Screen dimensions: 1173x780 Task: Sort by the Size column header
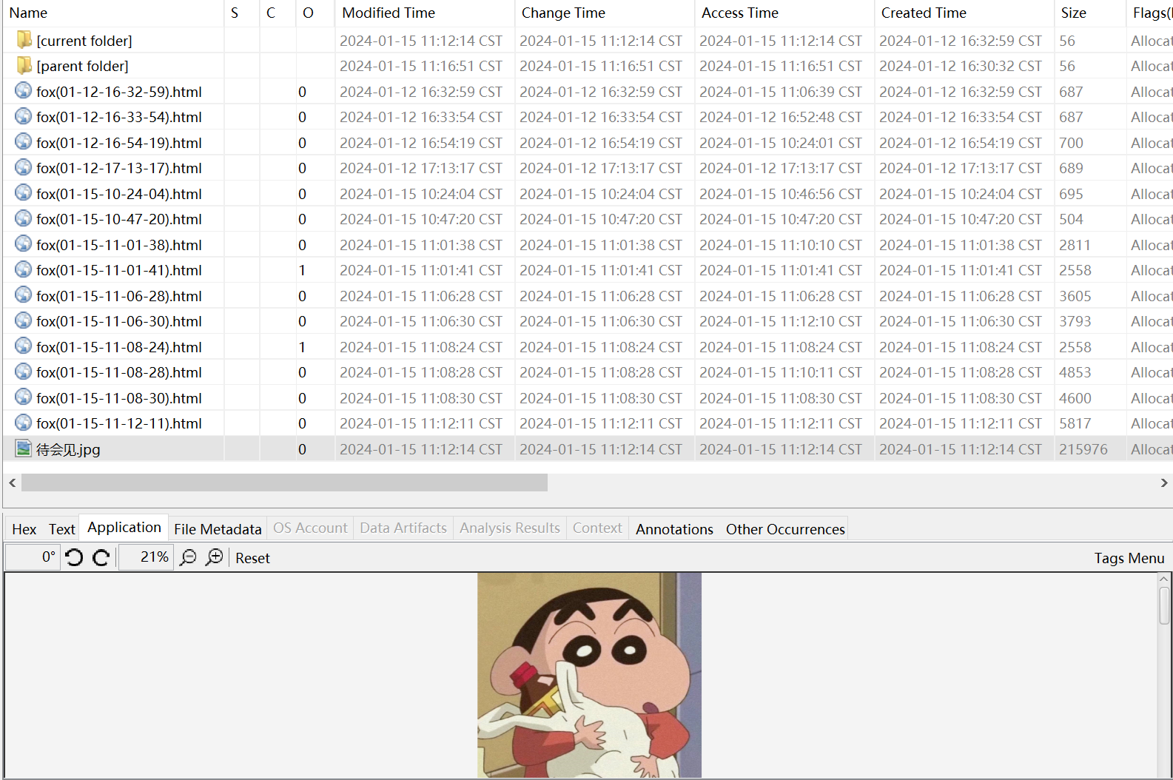tap(1090, 13)
